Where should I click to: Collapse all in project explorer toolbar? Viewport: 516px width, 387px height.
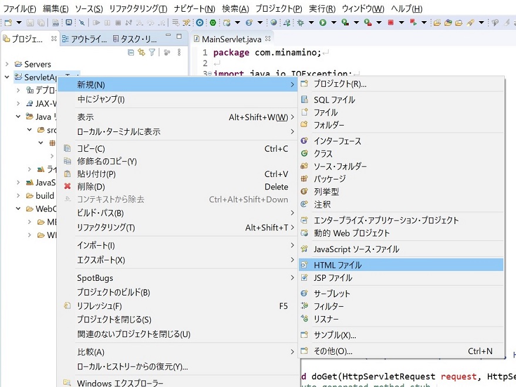point(131,52)
